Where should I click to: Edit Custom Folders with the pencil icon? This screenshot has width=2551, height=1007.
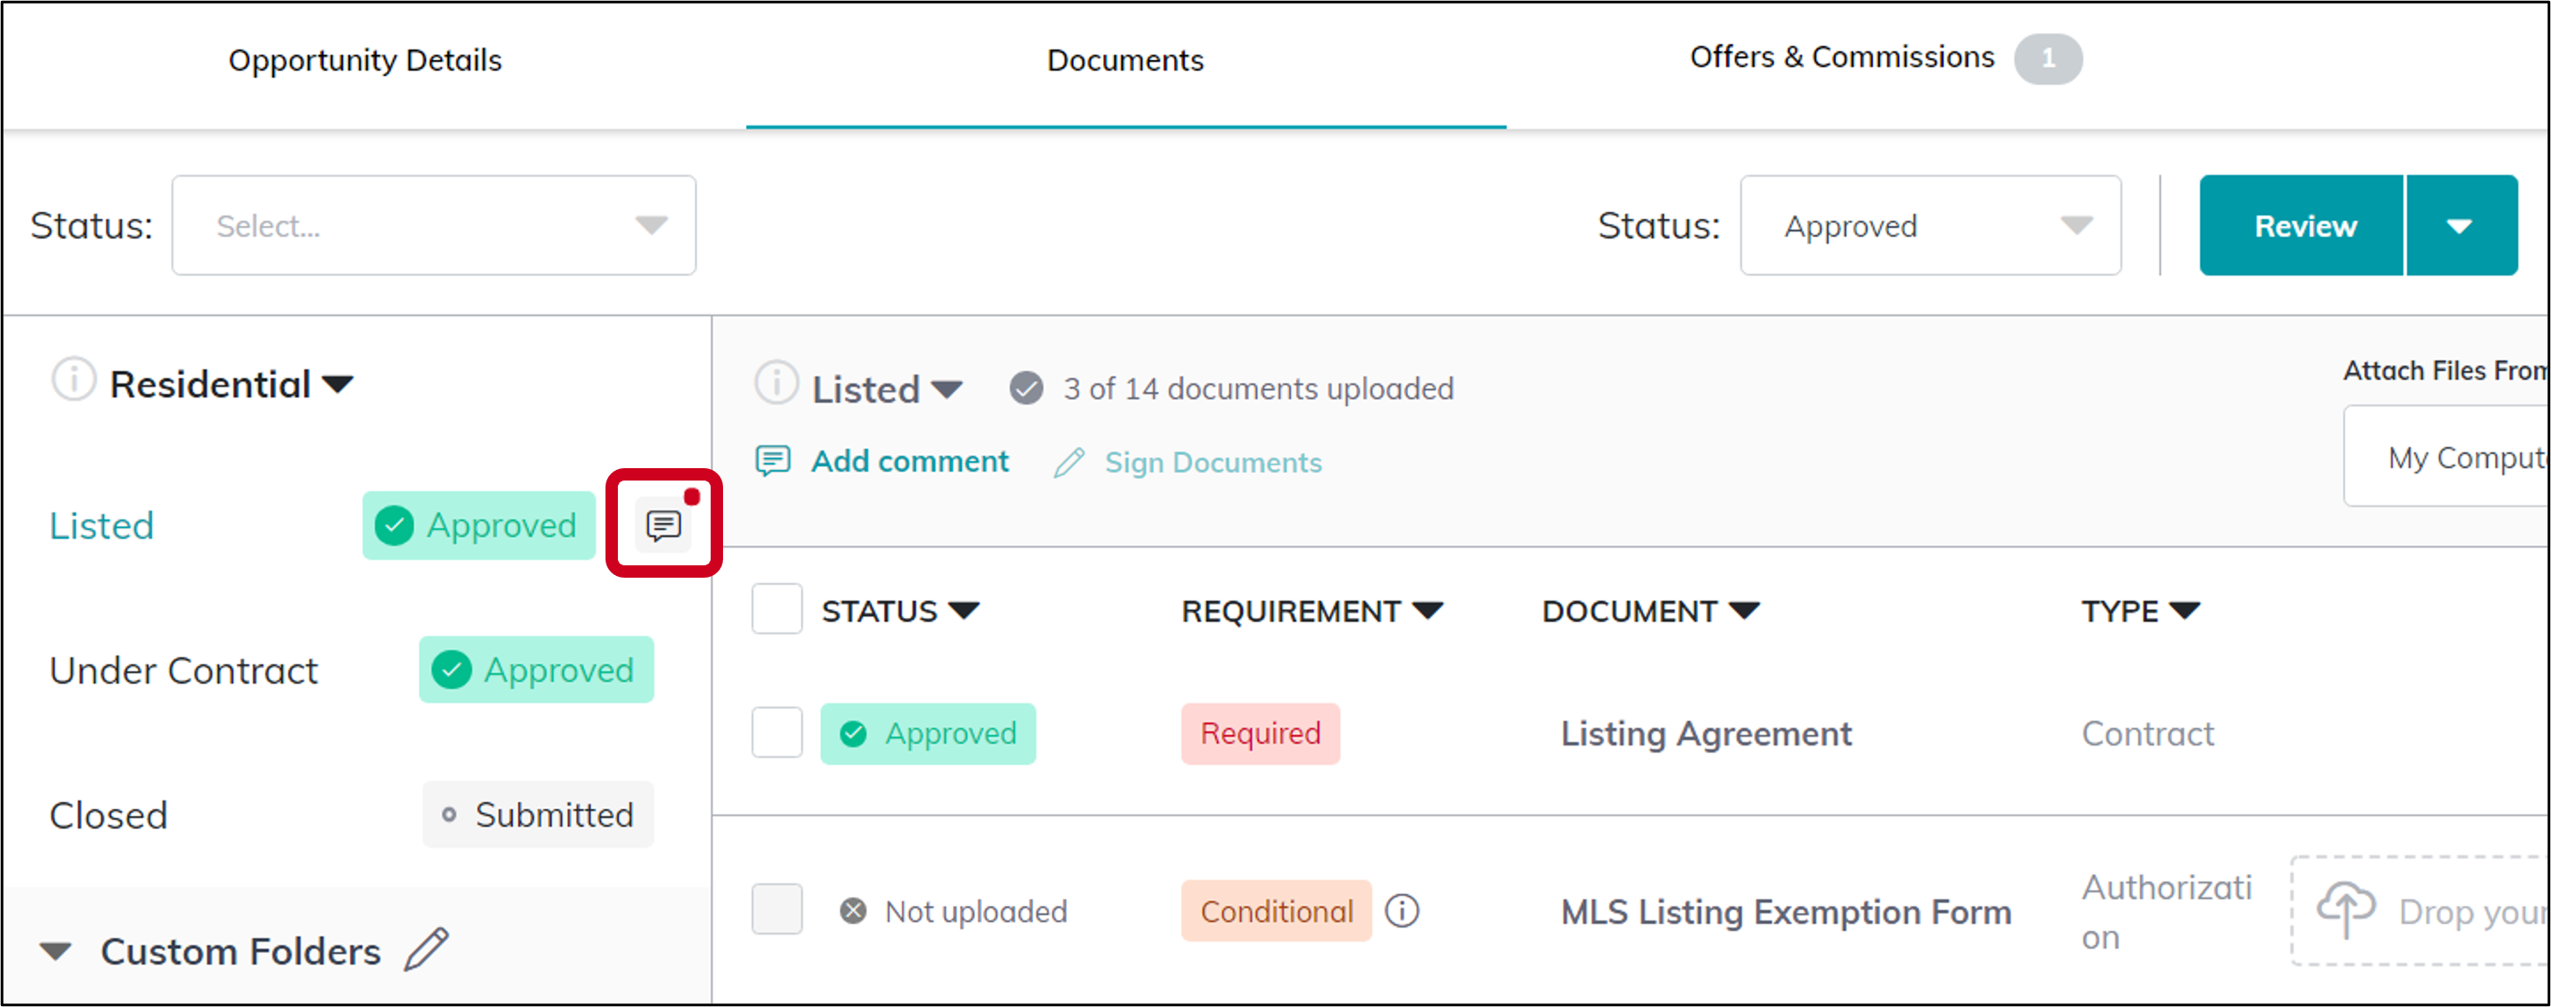(x=428, y=950)
